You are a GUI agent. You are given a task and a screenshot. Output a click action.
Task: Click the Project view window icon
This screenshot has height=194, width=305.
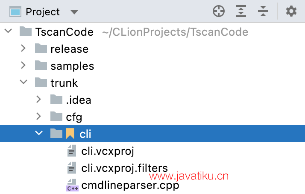click(x=15, y=11)
